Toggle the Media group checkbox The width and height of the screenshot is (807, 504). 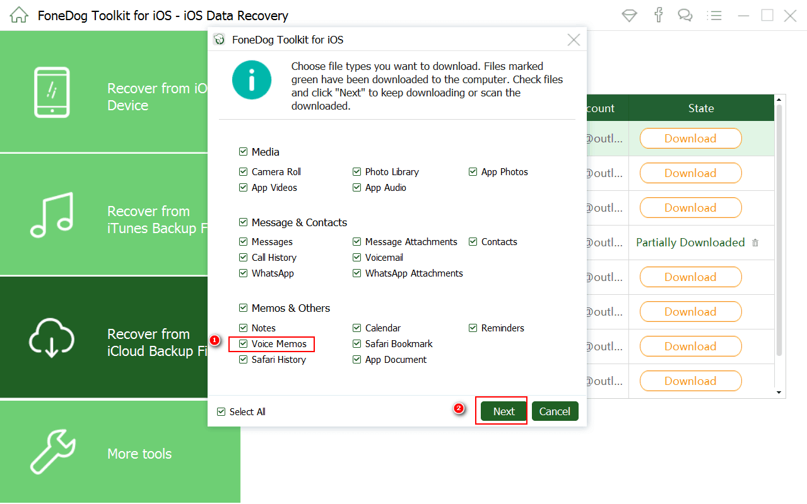click(x=243, y=152)
